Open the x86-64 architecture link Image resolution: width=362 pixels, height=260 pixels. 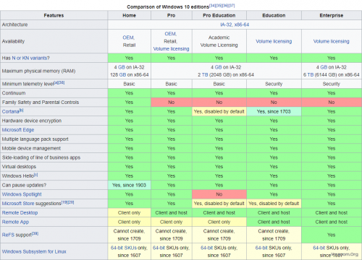[x=242, y=25]
